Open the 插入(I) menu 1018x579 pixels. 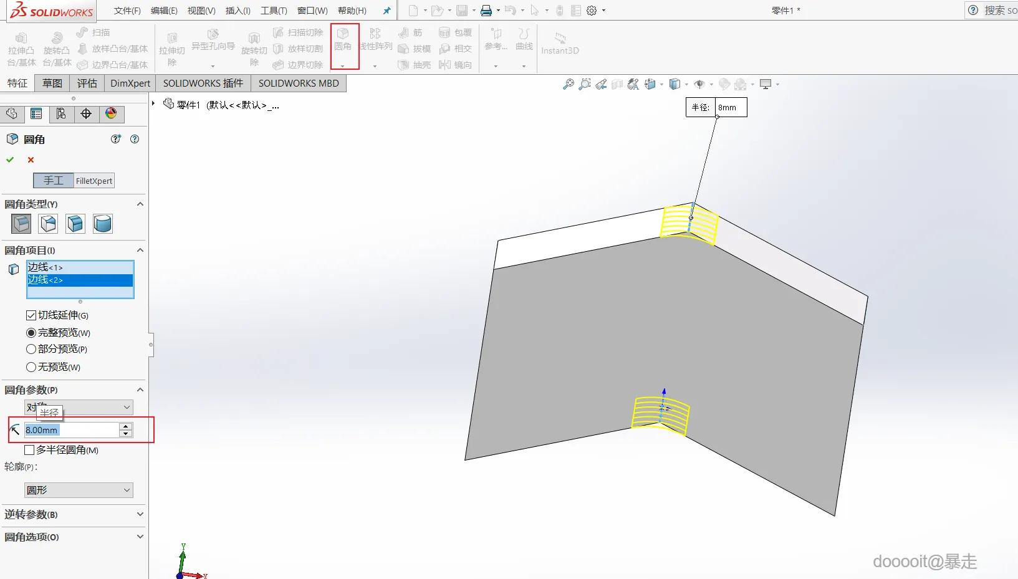pyautogui.click(x=238, y=11)
